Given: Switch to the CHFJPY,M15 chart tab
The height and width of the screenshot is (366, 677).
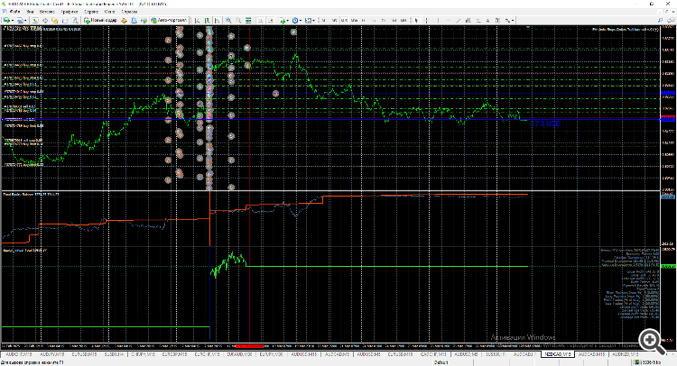Looking at the screenshot, I should pyautogui.click(x=143, y=354).
